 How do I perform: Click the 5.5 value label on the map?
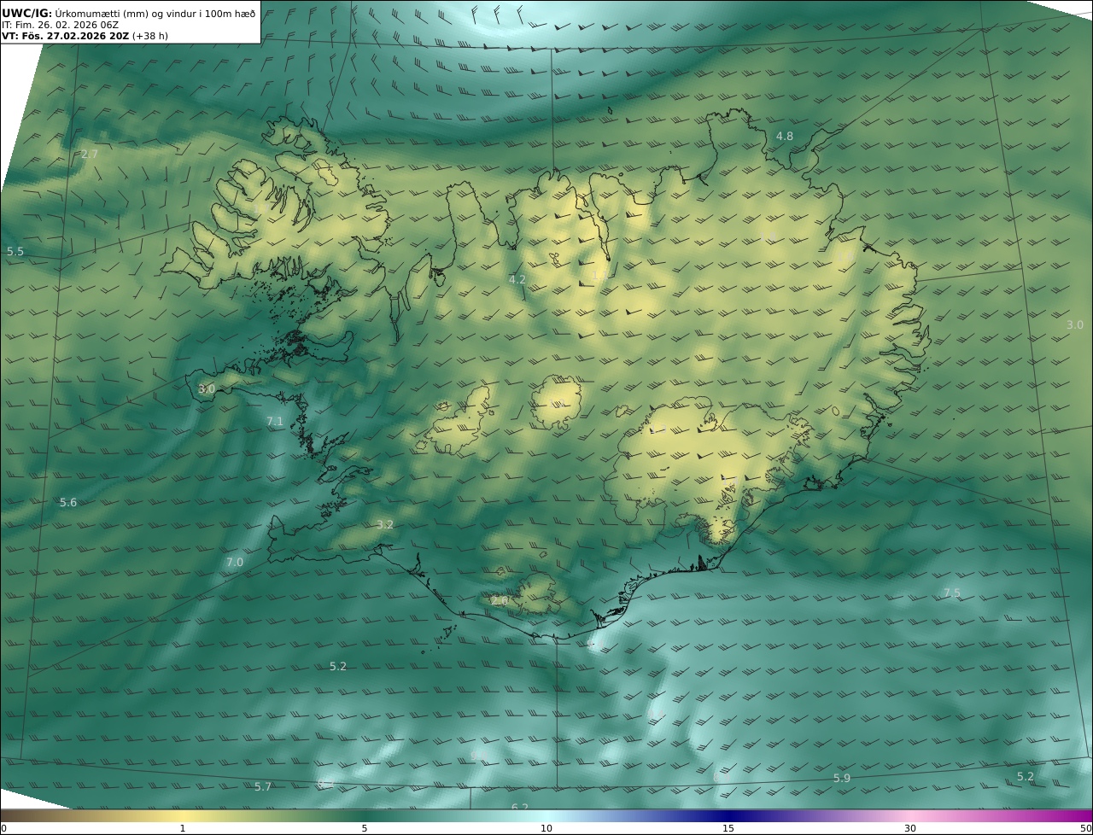(15, 252)
